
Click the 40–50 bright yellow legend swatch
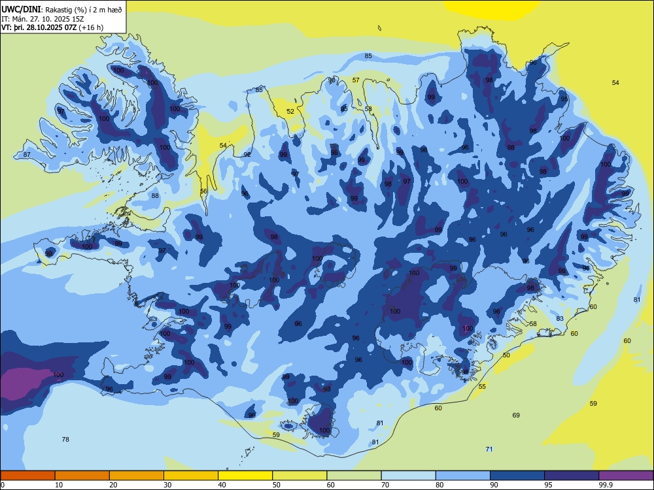245,476
